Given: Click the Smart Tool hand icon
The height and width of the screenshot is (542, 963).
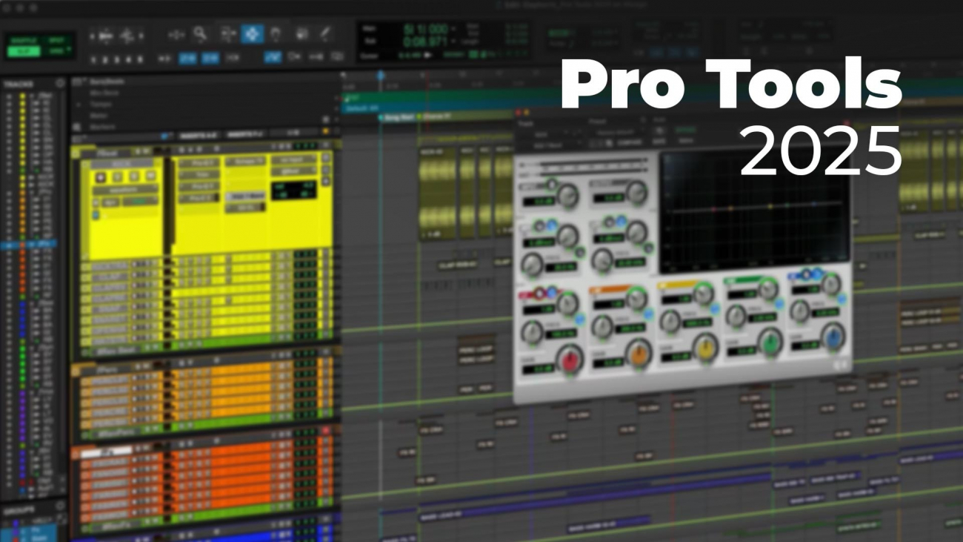Looking at the screenshot, I should [276, 34].
